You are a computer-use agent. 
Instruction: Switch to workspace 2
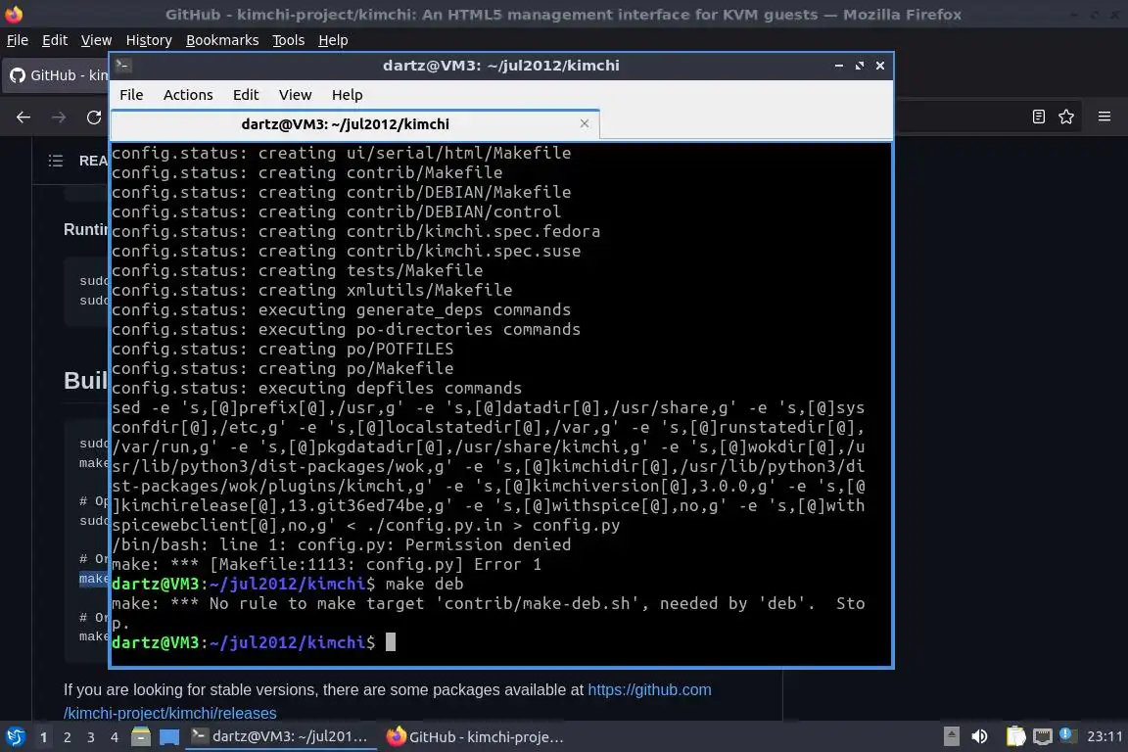[67, 737]
